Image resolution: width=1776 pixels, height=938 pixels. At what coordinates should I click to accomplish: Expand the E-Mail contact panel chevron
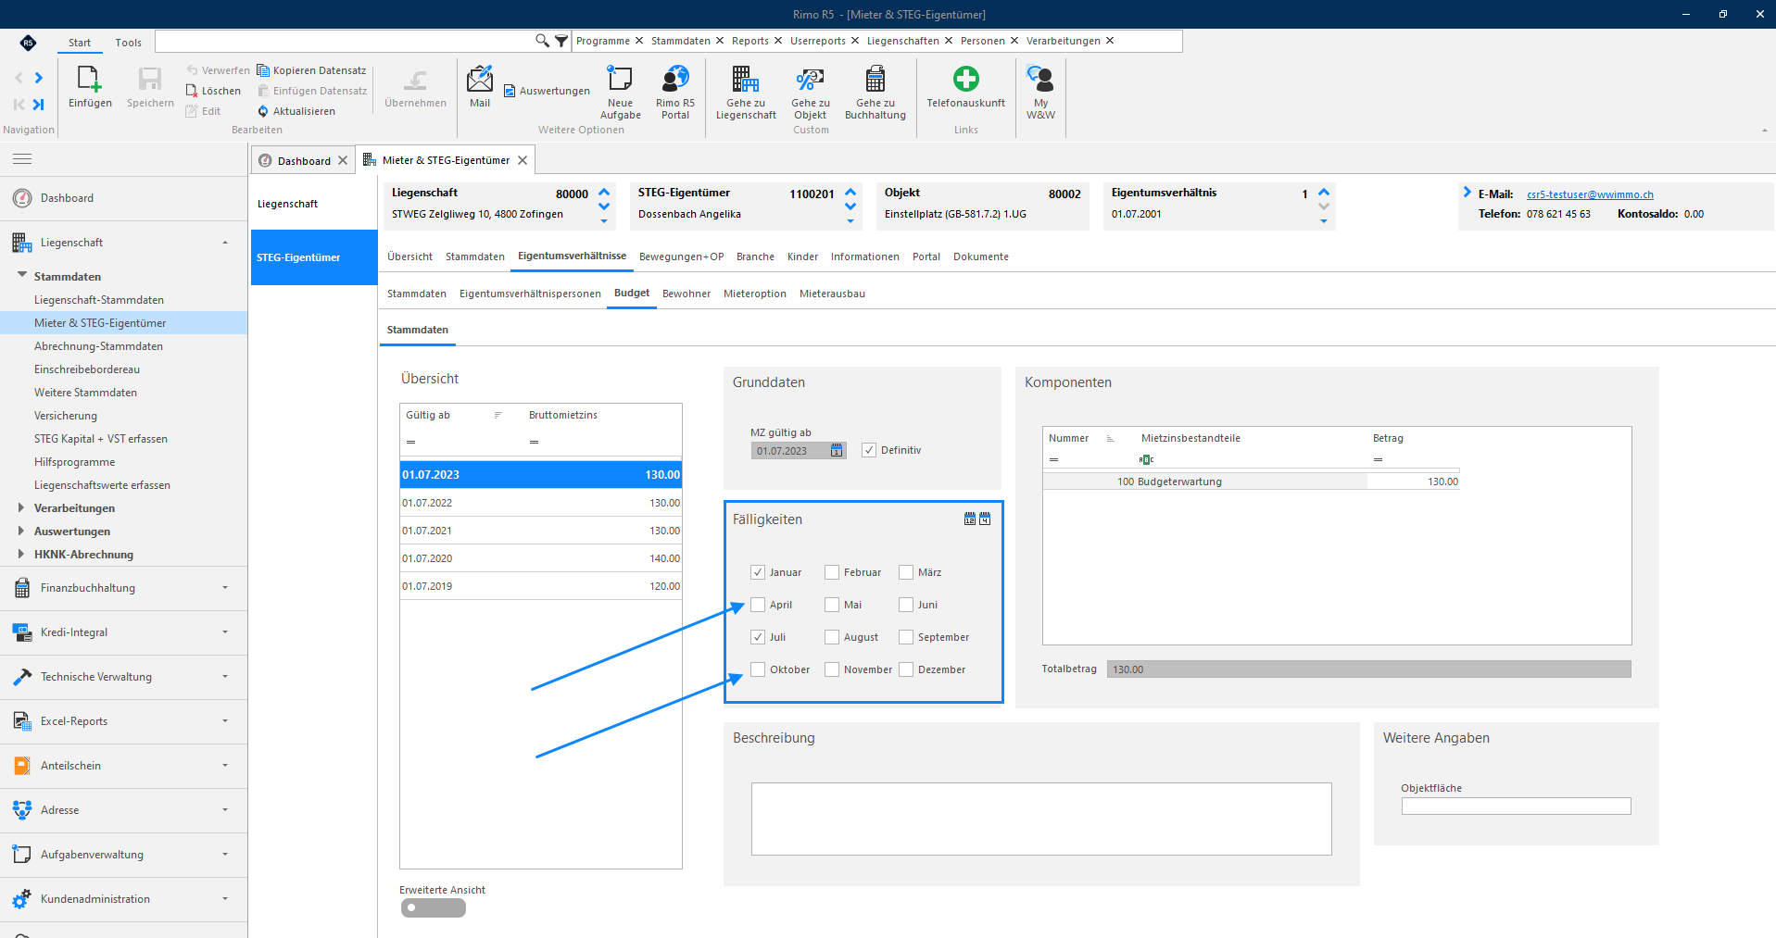coord(1467,193)
